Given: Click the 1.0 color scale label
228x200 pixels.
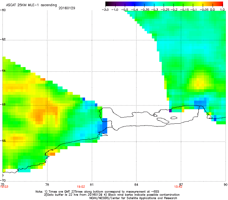Looking at the screenshot, I should click(x=222, y=10).
